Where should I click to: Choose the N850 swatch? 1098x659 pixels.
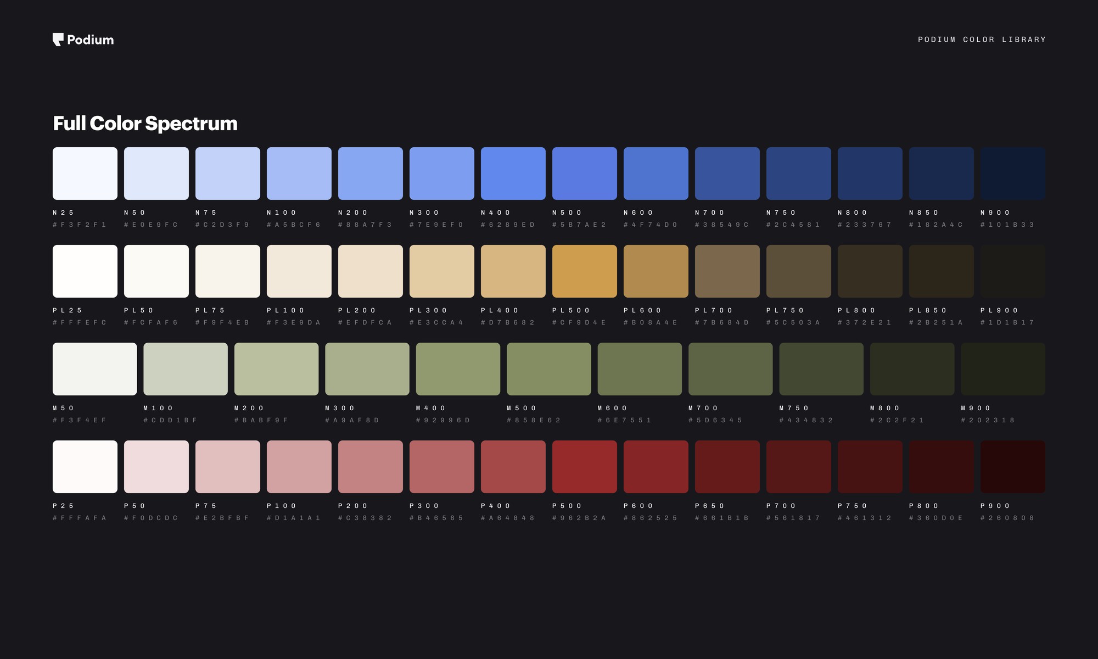click(x=942, y=174)
